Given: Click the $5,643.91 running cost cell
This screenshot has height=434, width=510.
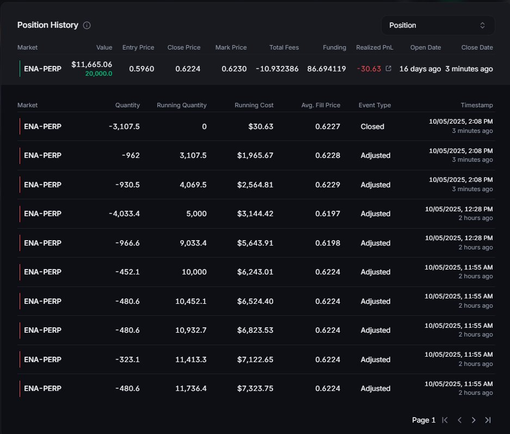Looking at the screenshot, I should tap(255, 243).
